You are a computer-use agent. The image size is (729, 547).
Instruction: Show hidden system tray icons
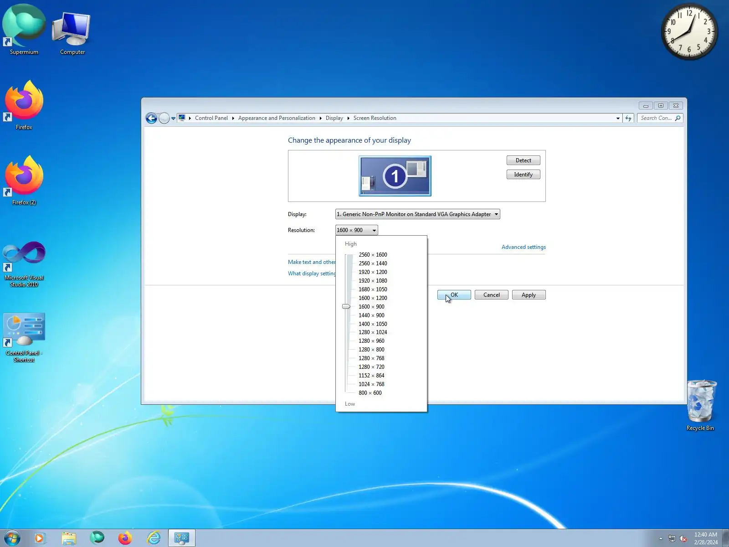[x=661, y=538]
